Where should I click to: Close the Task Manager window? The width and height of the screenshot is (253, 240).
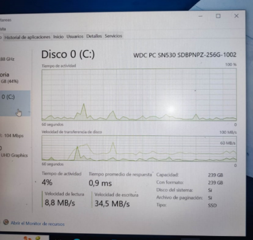point(236,16)
